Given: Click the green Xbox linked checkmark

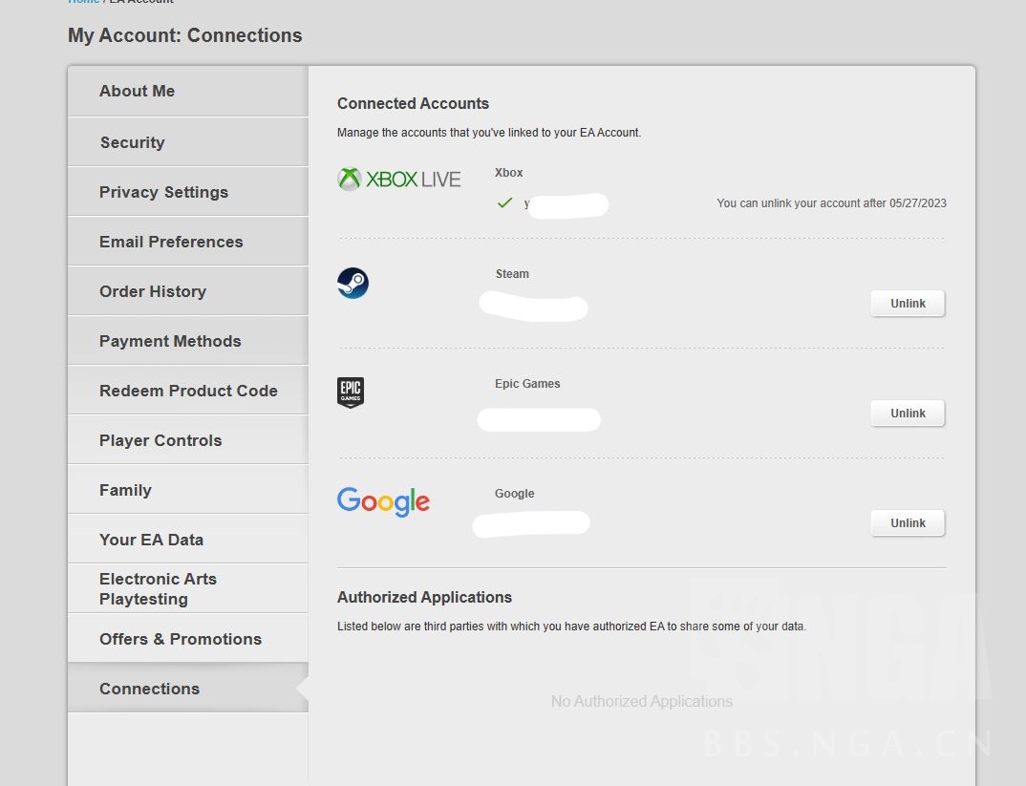Looking at the screenshot, I should (x=504, y=202).
